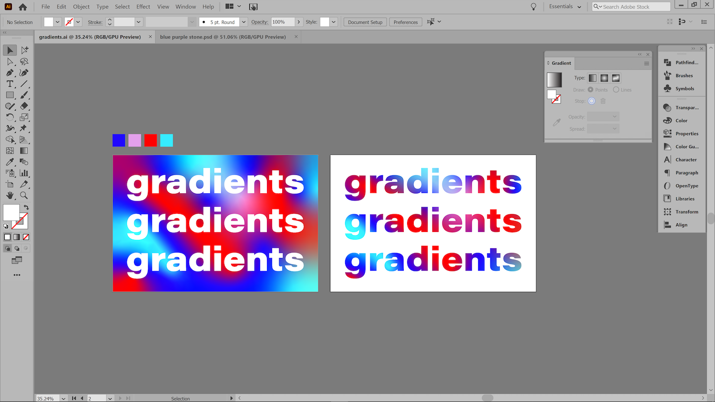Click Search Adobe Stock field
Viewport: 715px width, 402px height.
point(631,7)
